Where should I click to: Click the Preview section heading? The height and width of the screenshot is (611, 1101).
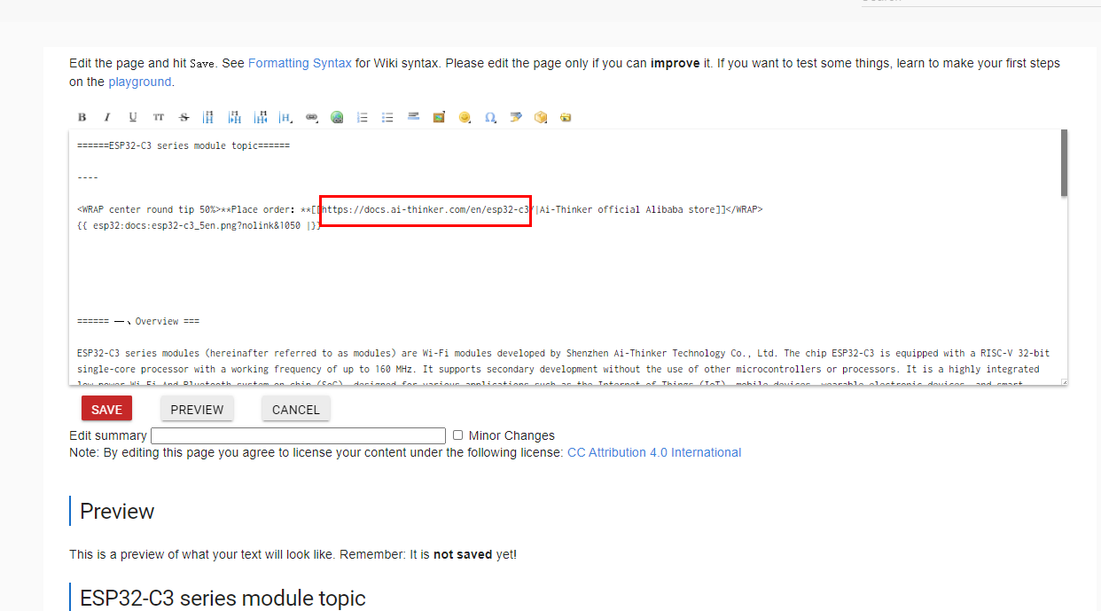(117, 512)
